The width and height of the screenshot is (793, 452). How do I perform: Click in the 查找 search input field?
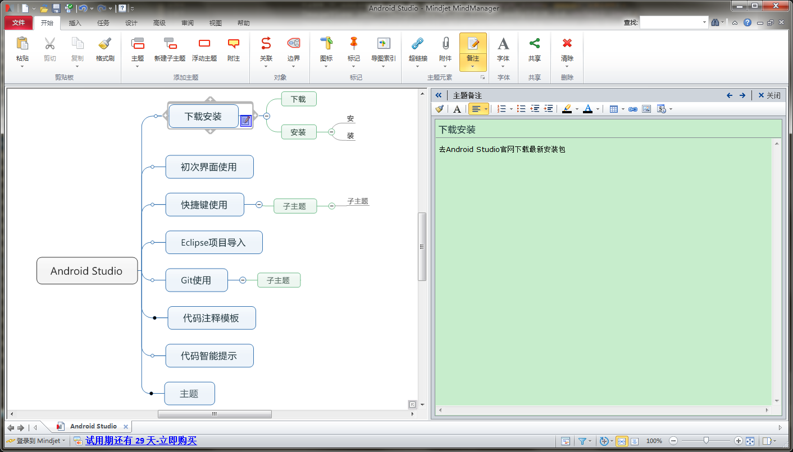(x=671, y=22)
